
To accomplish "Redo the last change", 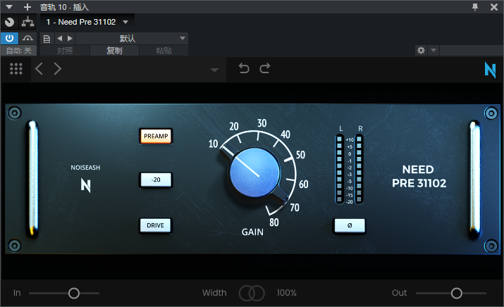I will click(x=265, y=68).
